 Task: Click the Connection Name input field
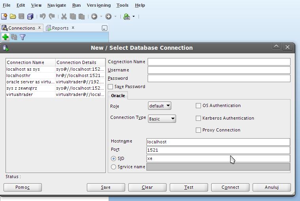pyautogui.click(x=219, y=62)
